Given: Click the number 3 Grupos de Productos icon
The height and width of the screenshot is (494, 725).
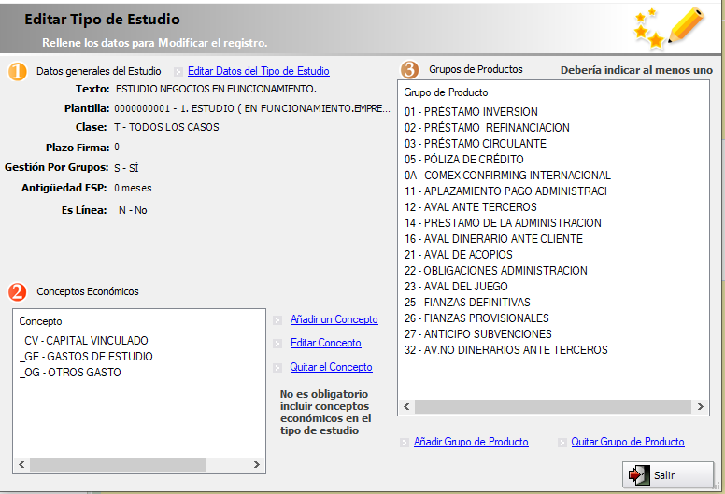Looking at the screenshot, I should coord(409,70).
